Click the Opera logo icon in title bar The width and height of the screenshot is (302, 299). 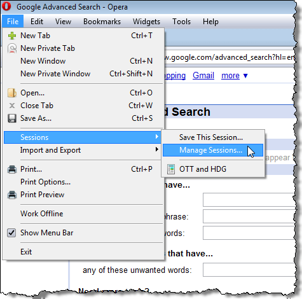click(6, 6)
